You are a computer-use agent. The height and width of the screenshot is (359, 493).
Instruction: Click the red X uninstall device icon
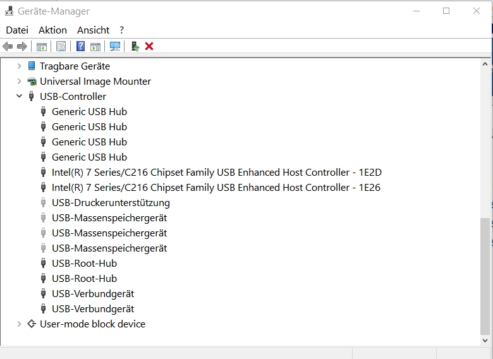149,46
